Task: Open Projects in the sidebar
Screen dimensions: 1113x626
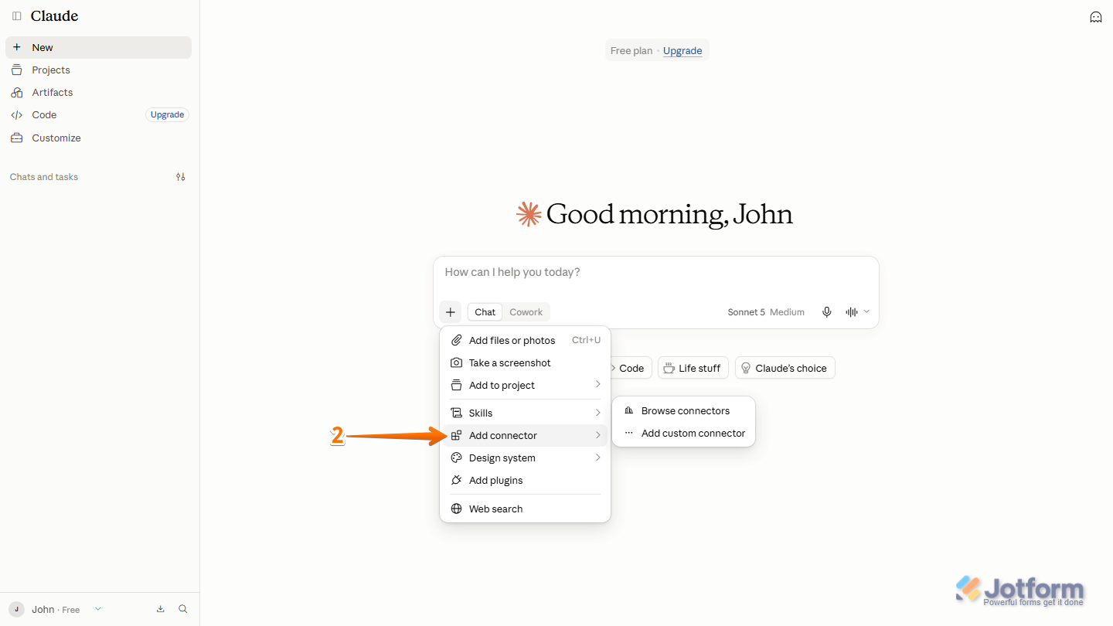Action: point(99,70)
